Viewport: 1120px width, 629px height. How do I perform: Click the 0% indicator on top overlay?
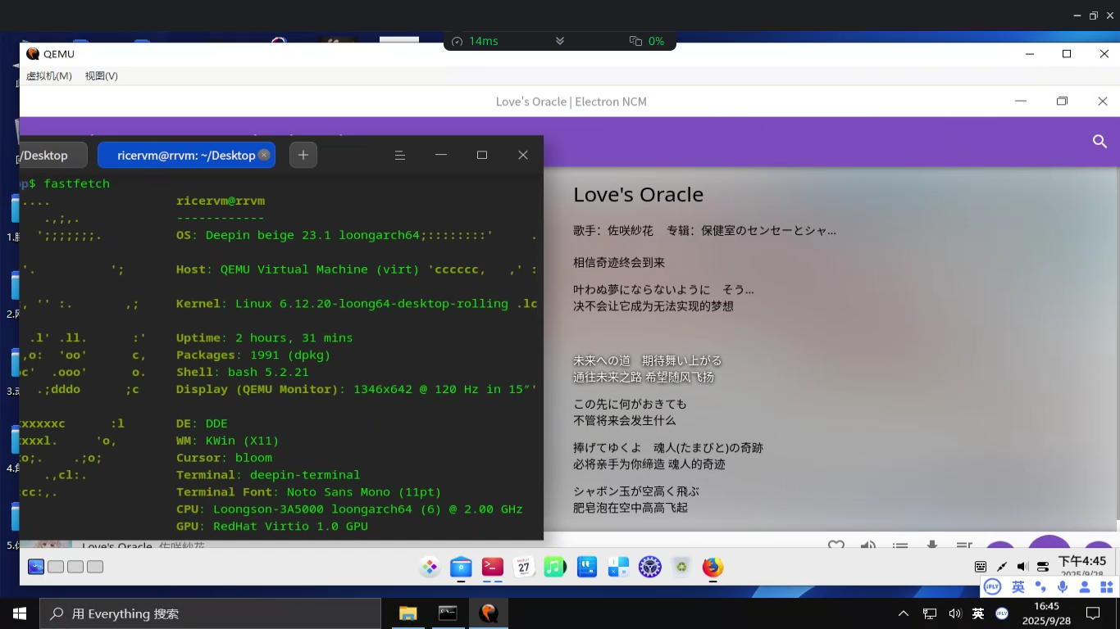tap(647, 41)
